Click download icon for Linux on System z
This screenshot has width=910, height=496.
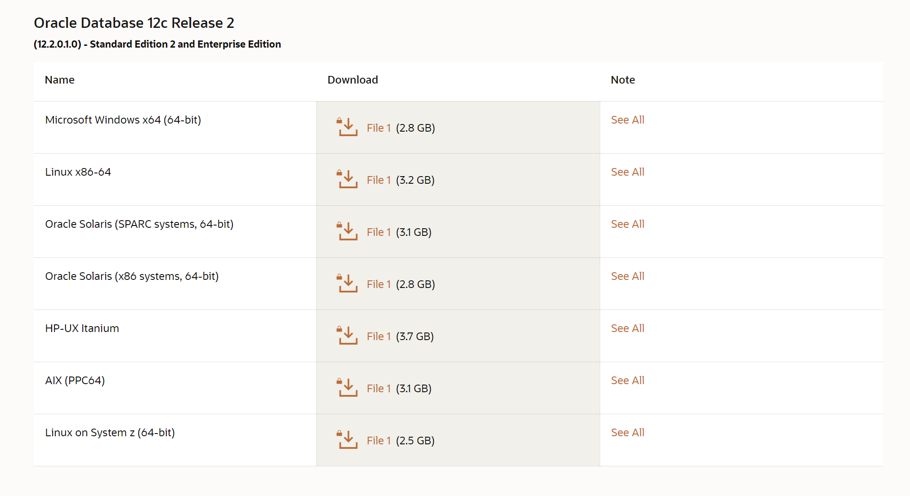347,440
